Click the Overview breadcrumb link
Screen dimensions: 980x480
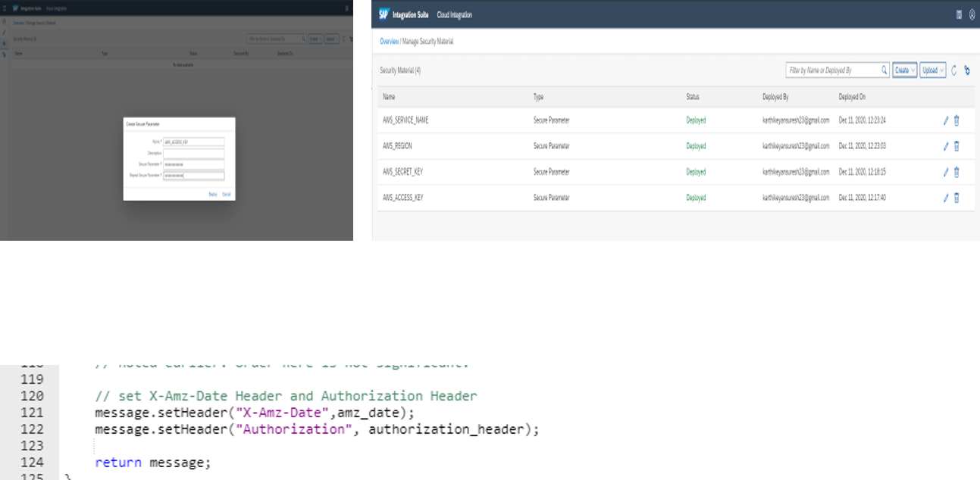pos(389,41)
